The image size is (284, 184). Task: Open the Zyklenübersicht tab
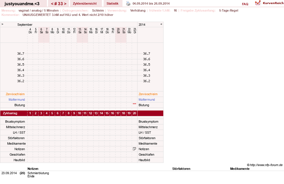coord(85,4)
